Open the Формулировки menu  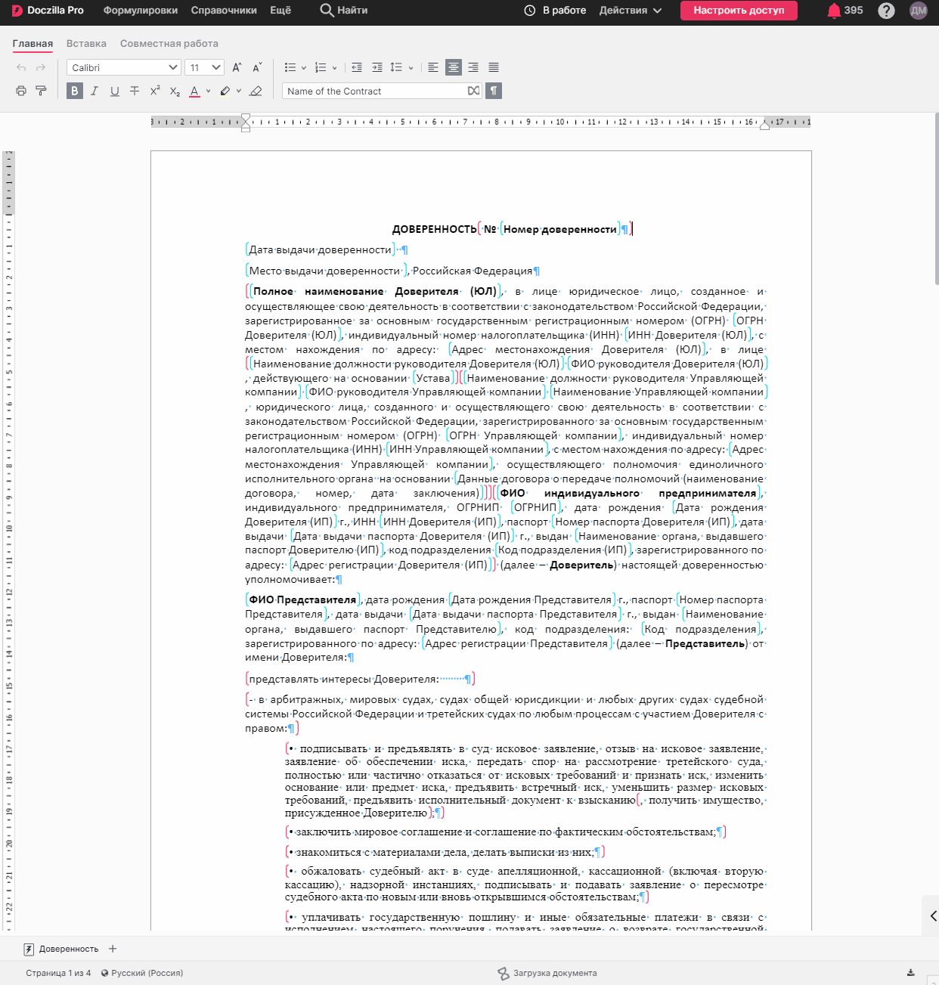click(141, 11)
